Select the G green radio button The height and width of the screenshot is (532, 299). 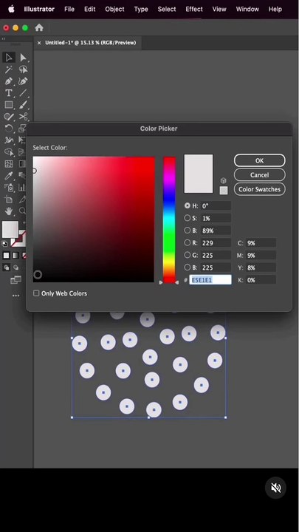pos(187,255)
